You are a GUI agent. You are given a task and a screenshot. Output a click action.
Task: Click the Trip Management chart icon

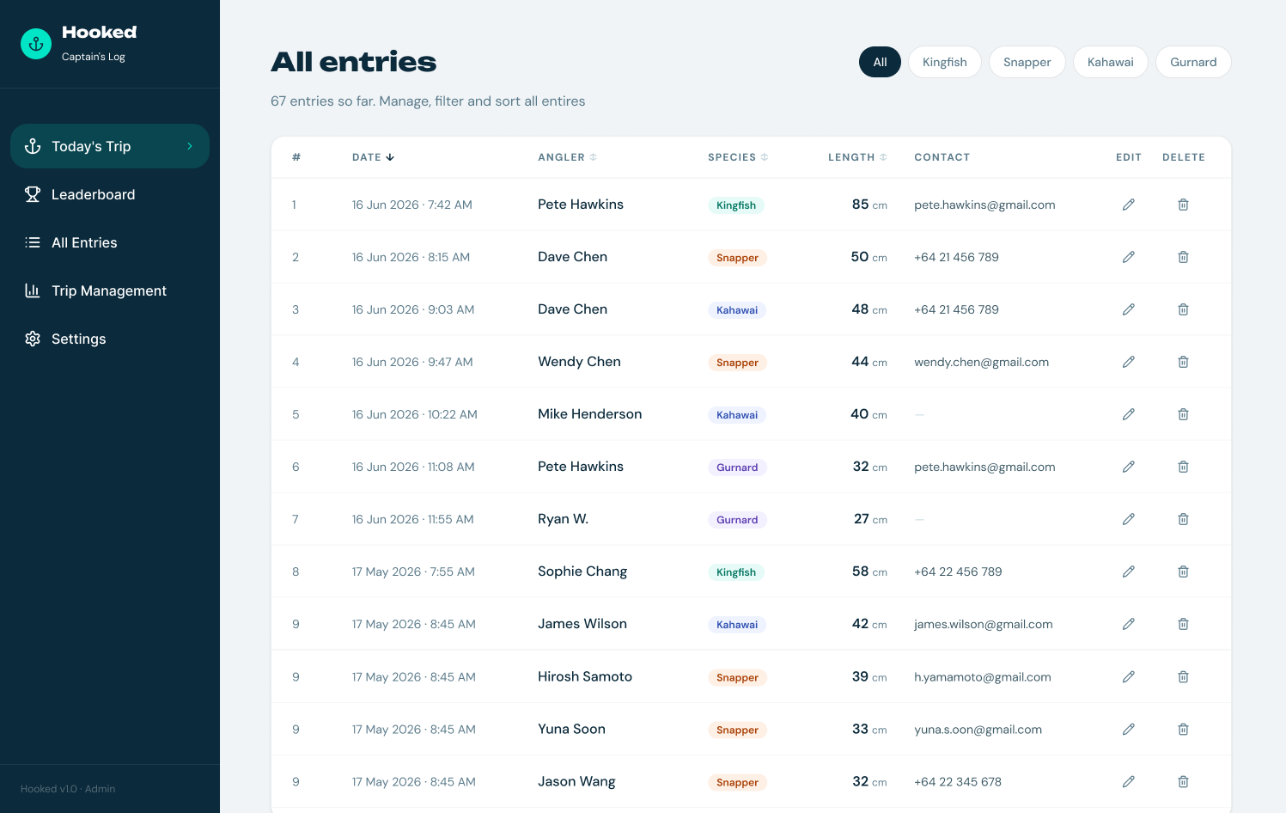33,290
